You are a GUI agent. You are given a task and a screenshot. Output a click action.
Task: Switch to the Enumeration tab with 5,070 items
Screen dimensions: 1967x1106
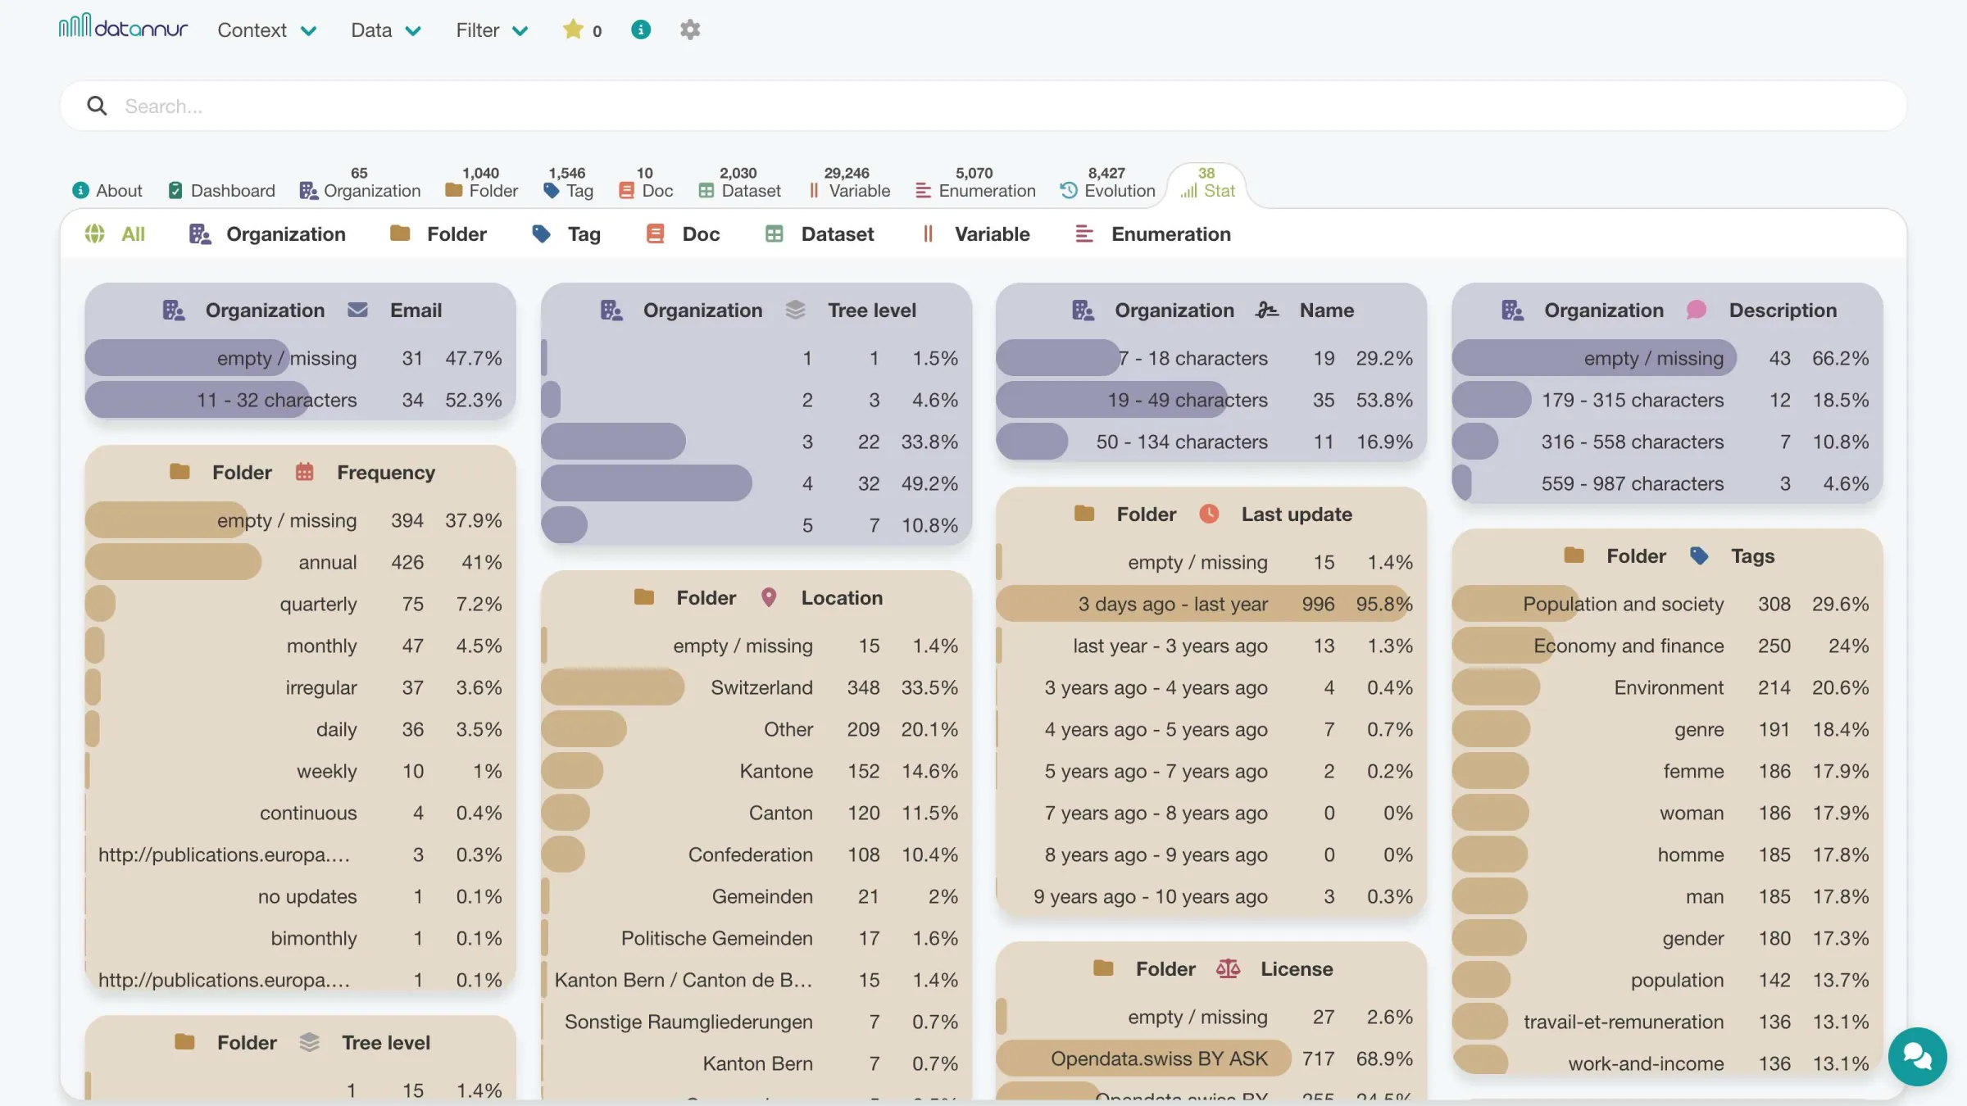(975, 184)
